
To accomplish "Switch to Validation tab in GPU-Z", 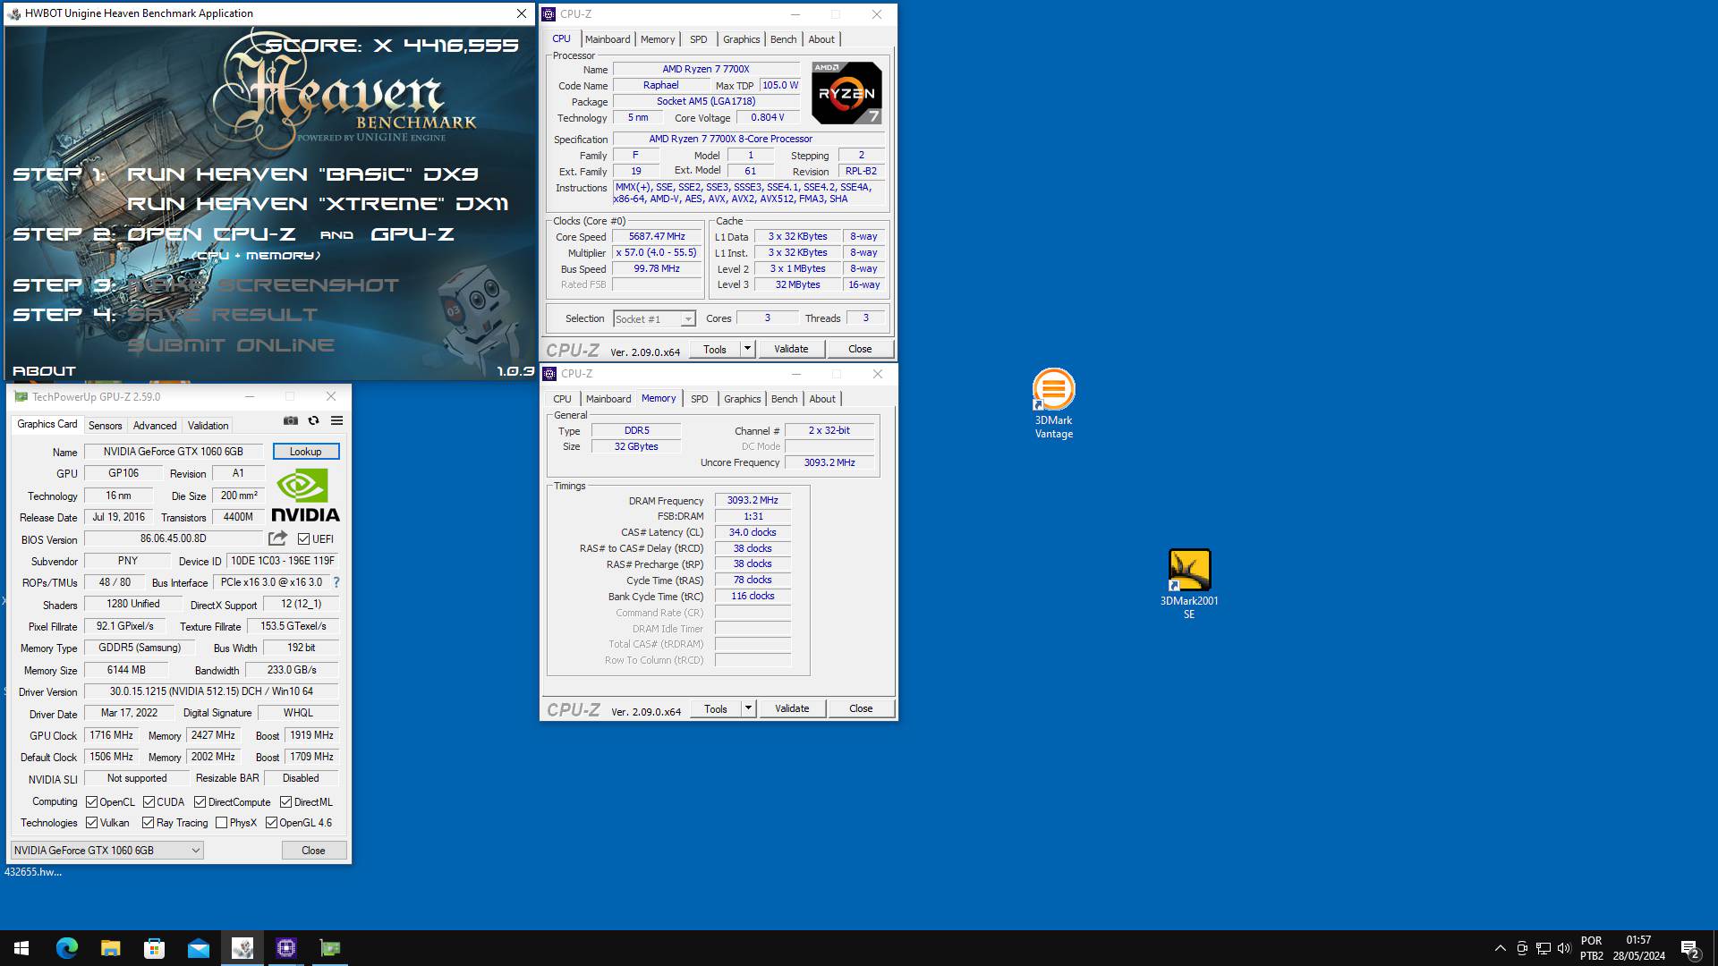I will pos(208,426).
